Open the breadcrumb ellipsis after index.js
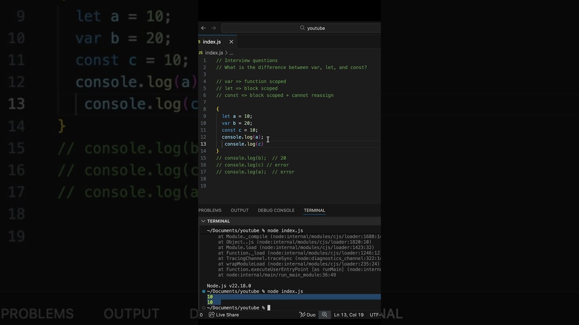This screenshot has width=579, height=325. click(x=231, y=53)
